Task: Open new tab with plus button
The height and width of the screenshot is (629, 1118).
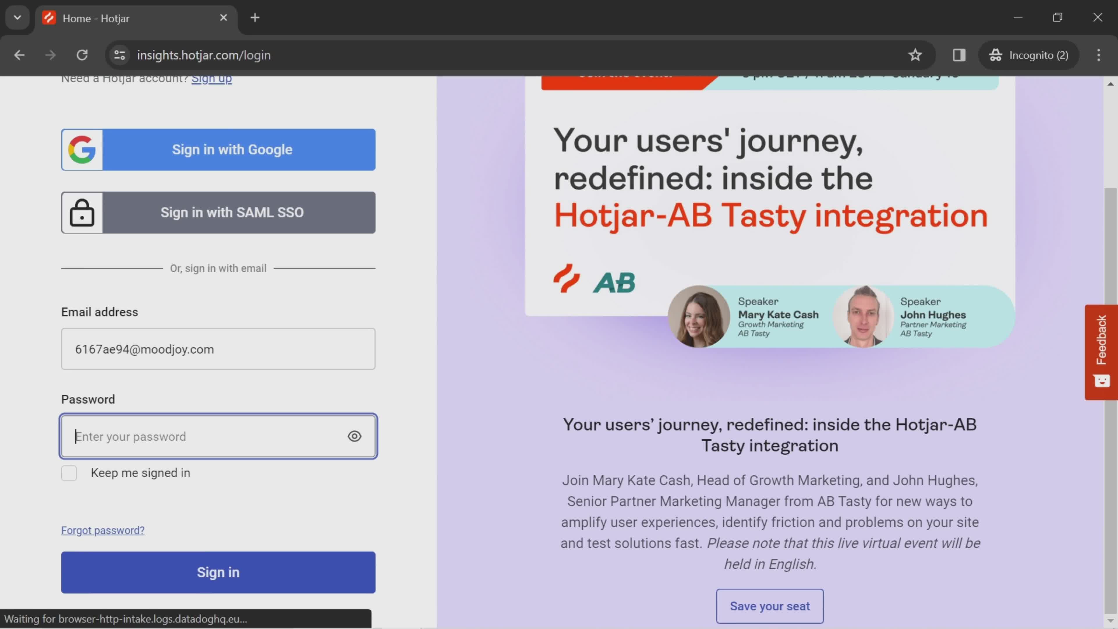Action: tap(255, 17)
